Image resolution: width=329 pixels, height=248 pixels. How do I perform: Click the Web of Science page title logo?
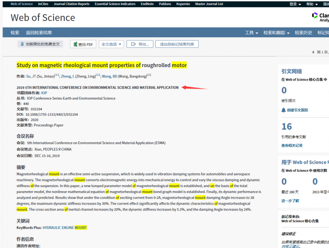point(43,18)
